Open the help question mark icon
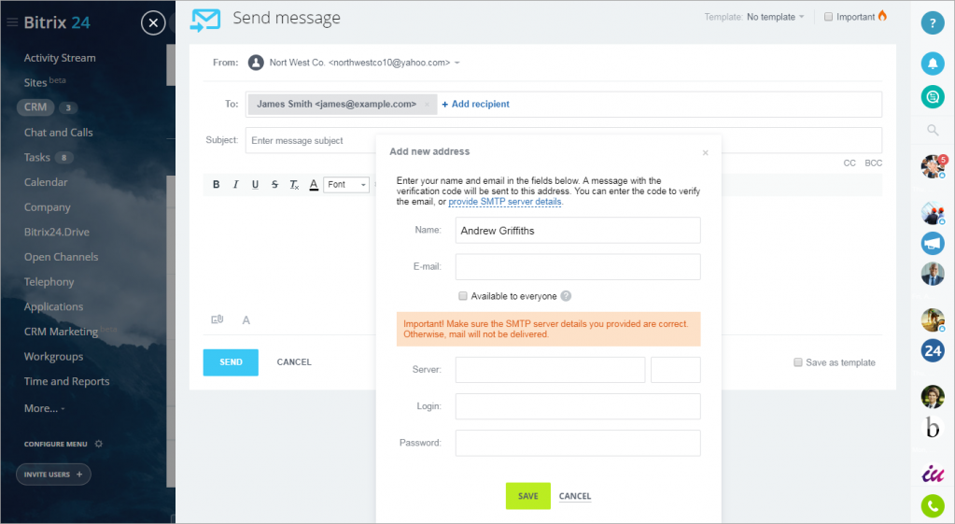The height and width of the screenshot is (524, 955). pyautogui.click(x=933, y=22)
